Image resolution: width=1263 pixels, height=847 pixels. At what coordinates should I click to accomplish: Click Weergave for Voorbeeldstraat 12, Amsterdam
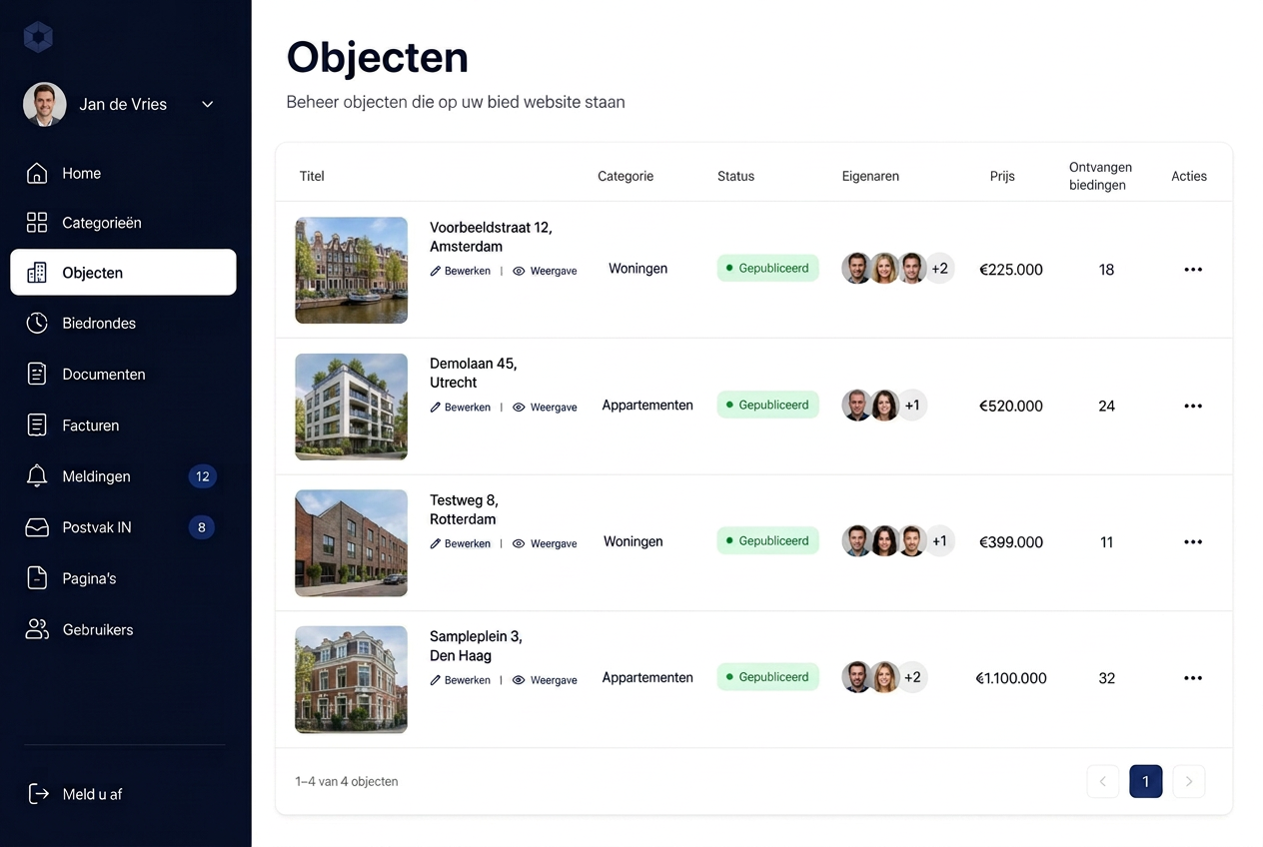tap(546, 271)
